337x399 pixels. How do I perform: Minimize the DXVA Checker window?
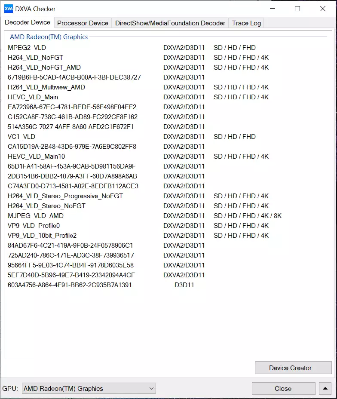(273, 9)
